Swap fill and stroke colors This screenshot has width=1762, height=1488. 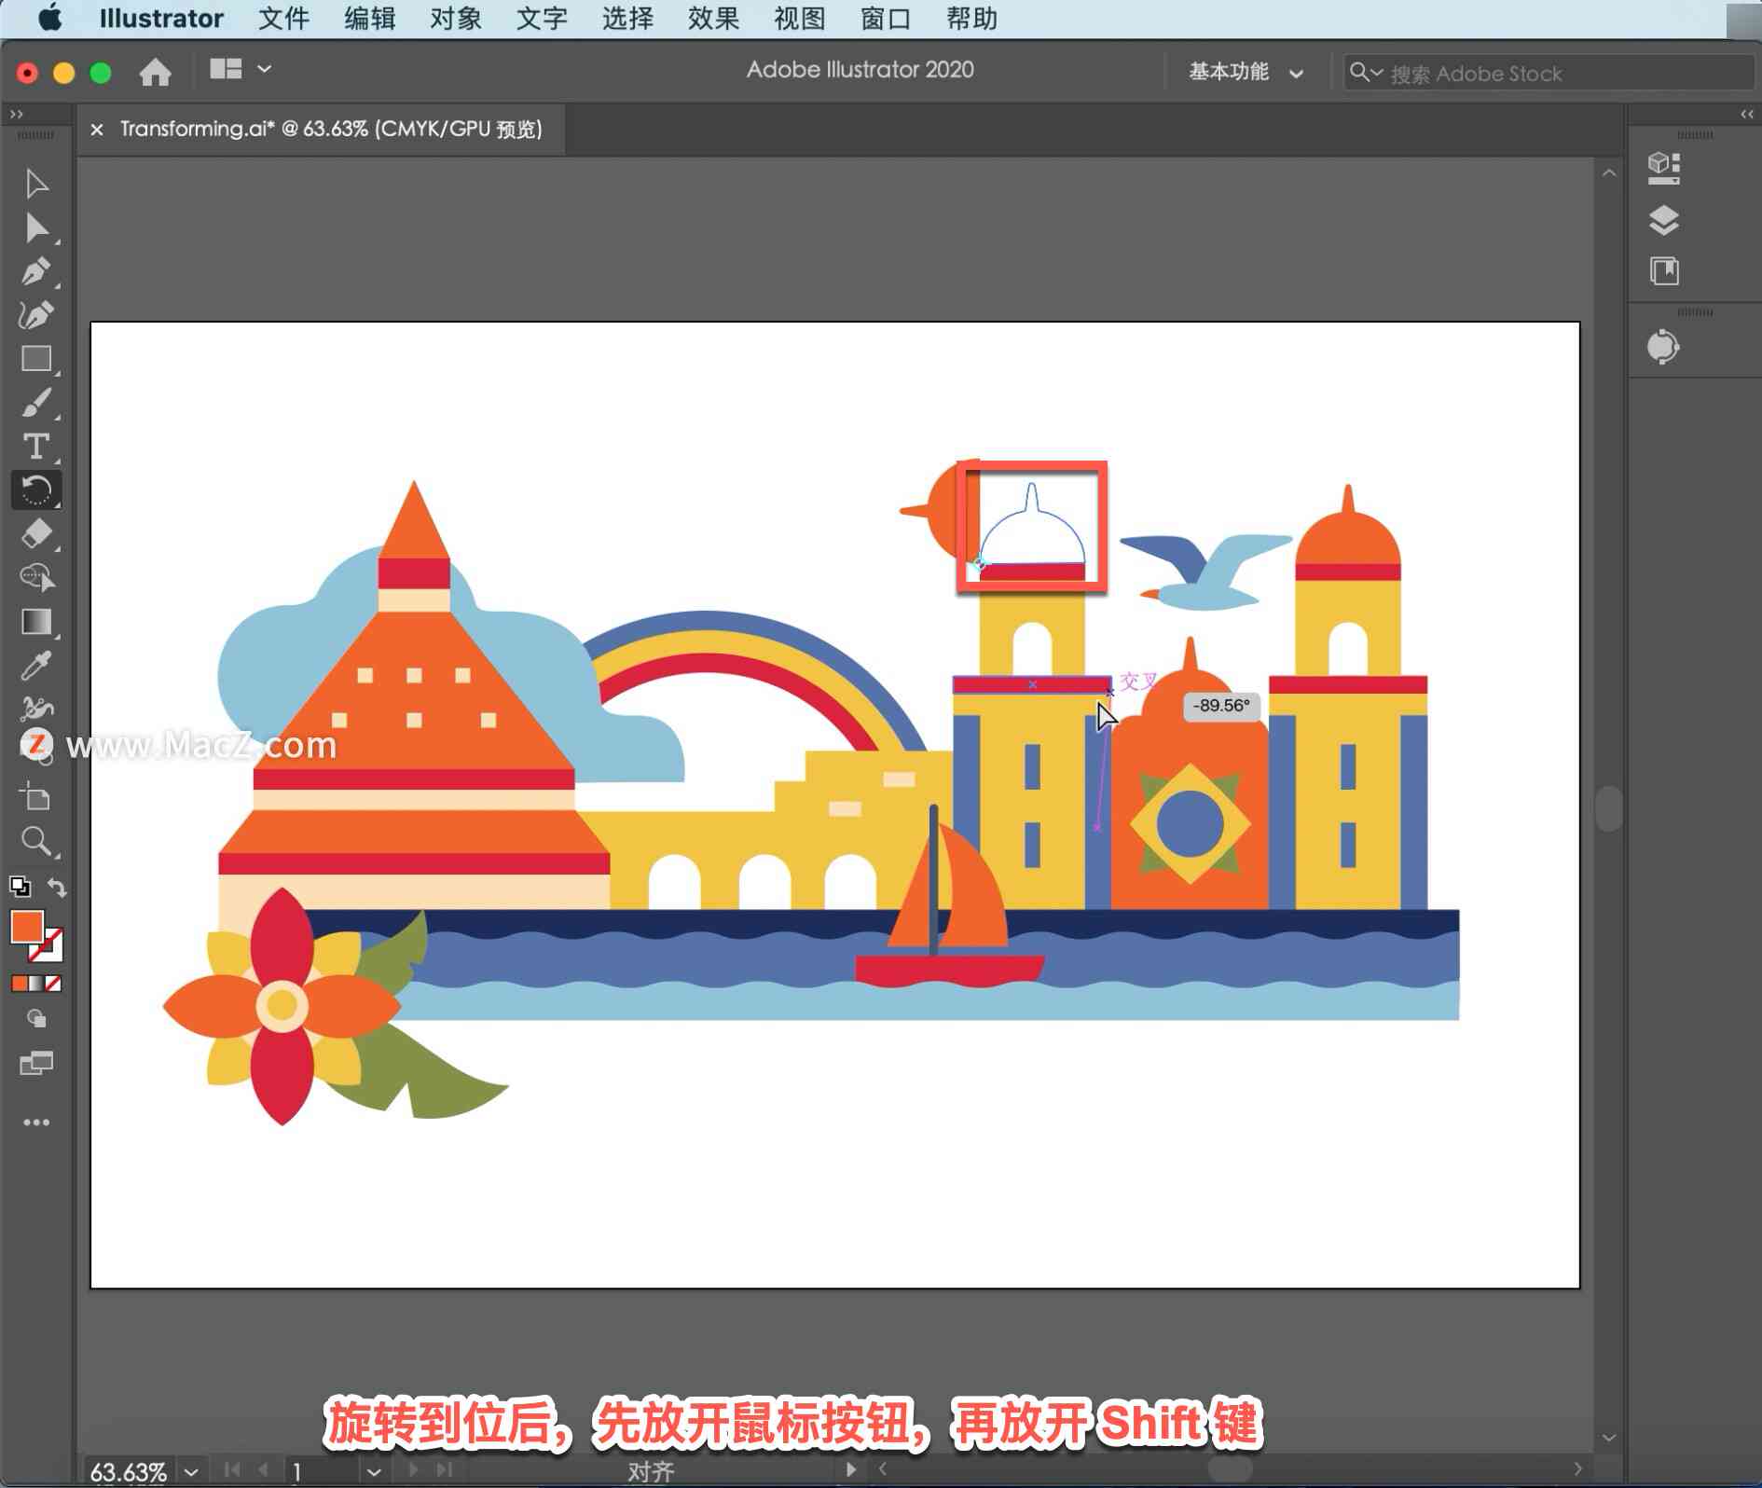click(x=58, y=887)
